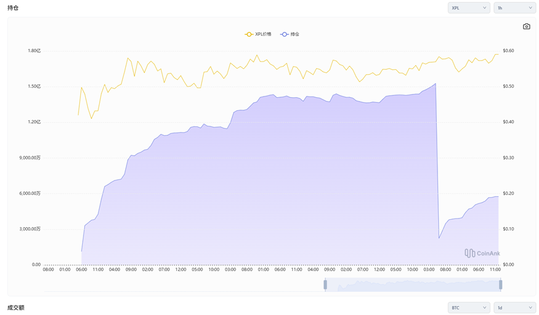
Task: Toggle the 持仓 legend series
Action: [295, 34]
